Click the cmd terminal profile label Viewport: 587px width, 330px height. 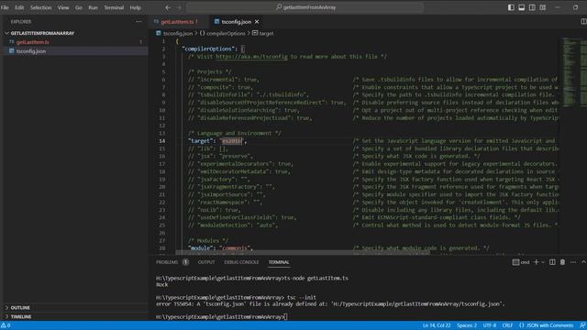point(521,262)
